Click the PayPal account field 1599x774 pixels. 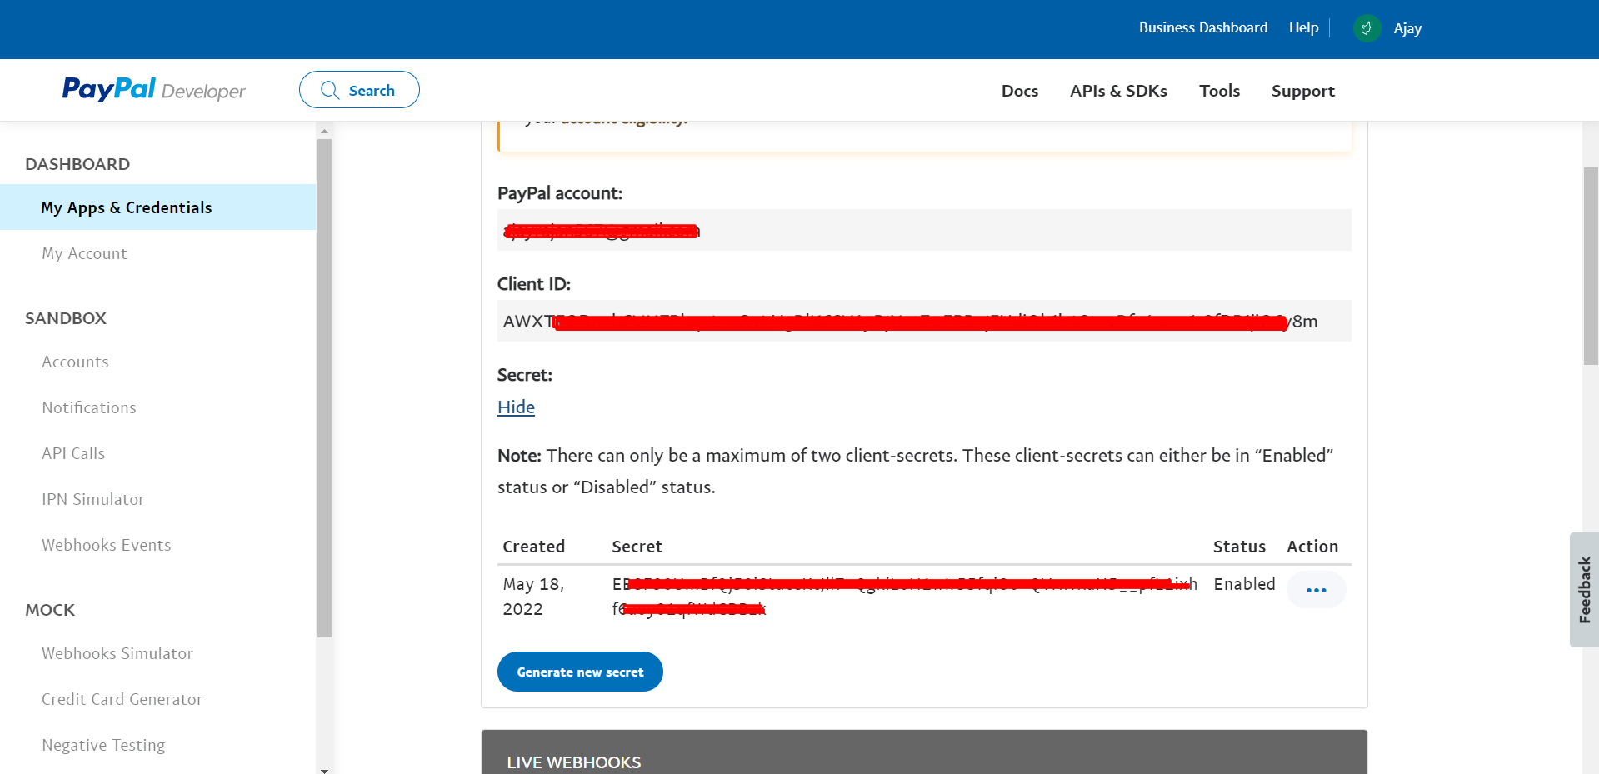[924, 230]
